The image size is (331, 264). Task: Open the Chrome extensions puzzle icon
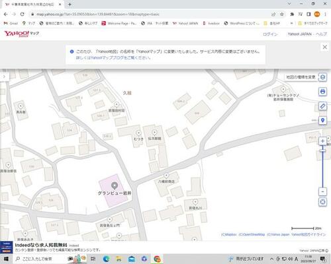292,15
